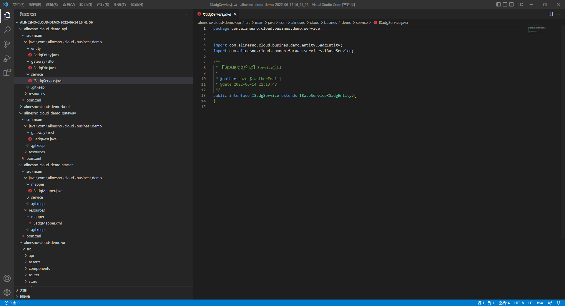565x306 pixels.
Task: Open Run and Debug view
Action: (x=7, y=58)
